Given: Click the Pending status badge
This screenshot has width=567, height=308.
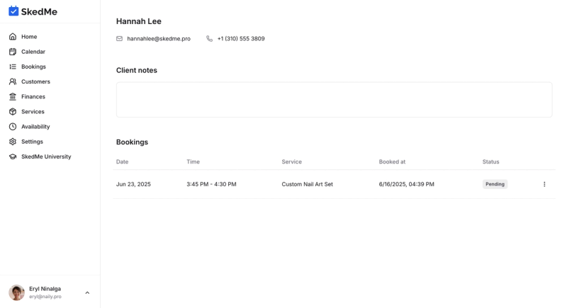Looking at the screenshot, I should point(495,184).
